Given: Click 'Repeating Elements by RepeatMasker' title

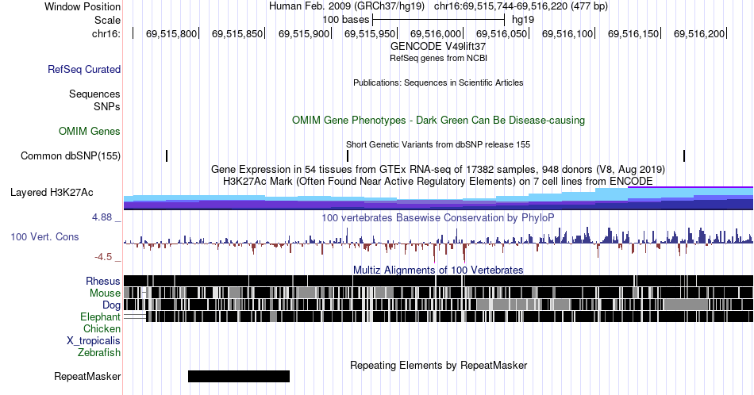Looking at the screenshot, I should (x=438, y=365).
